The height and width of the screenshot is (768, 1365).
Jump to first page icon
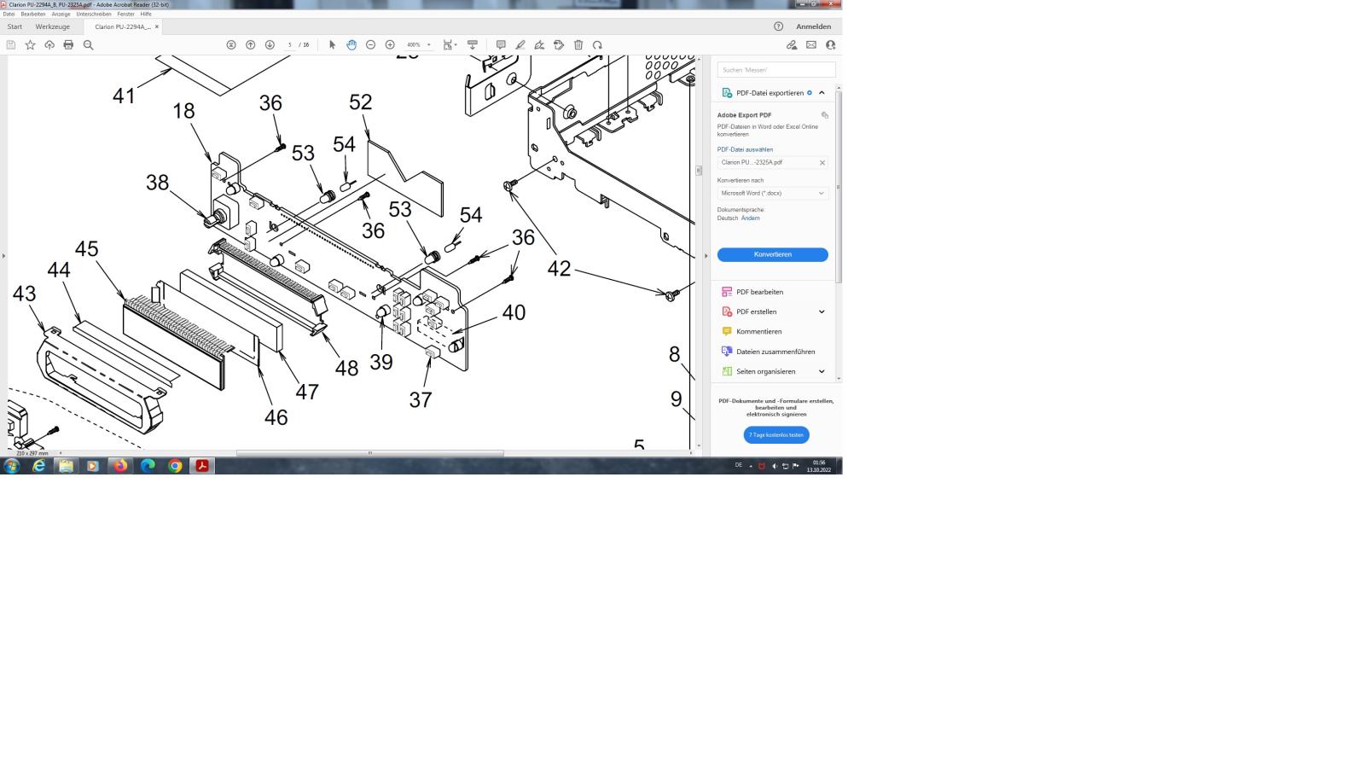click(231, 44)
